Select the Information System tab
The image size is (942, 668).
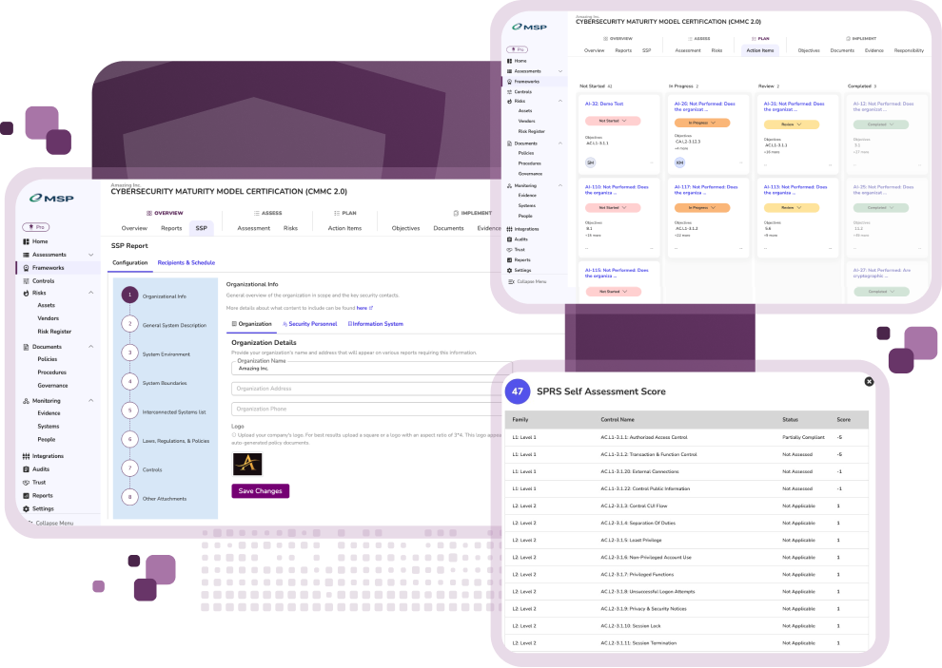click(375, 324)
